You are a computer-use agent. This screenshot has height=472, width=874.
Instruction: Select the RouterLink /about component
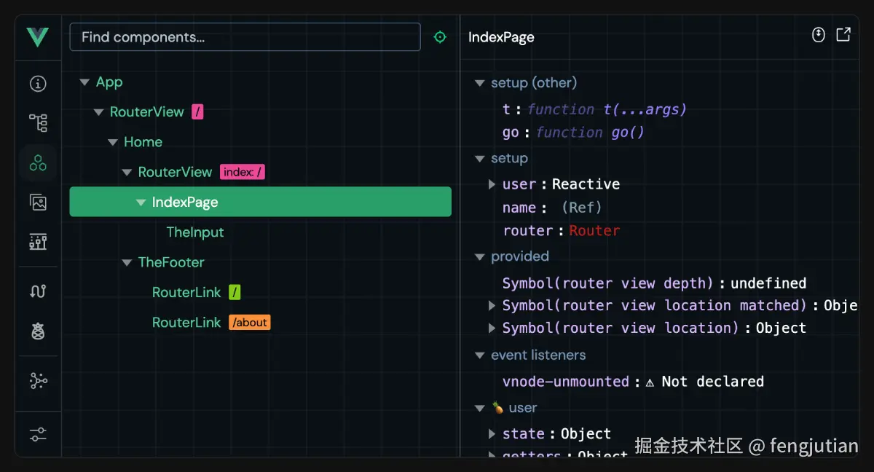[x=186, y=322]
